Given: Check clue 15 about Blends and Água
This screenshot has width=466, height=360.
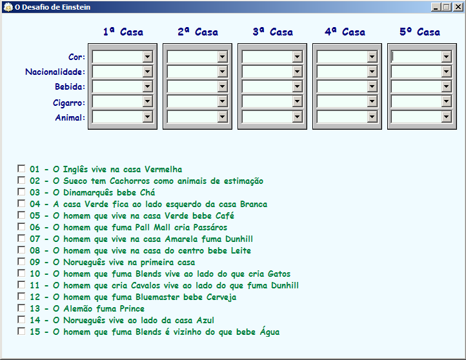Looking at the screenshot, I should click(x=21, y=332).
